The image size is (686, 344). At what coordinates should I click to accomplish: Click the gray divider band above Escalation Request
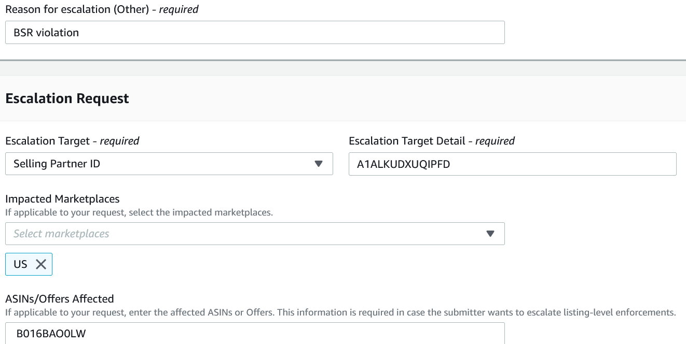(x=343, y=68)
